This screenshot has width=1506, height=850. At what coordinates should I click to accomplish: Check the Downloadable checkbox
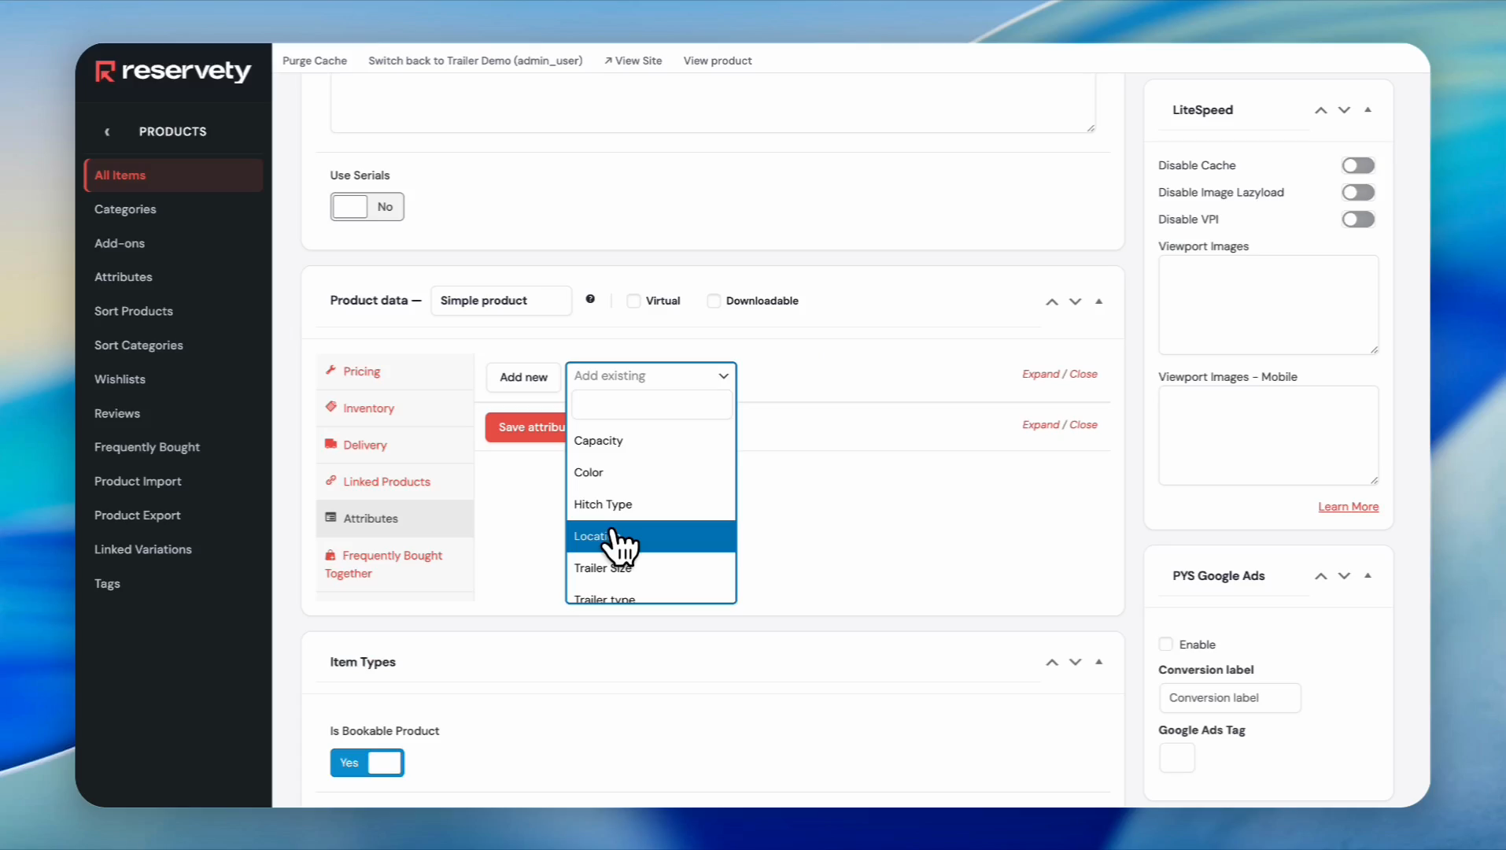tap(714, 301)
